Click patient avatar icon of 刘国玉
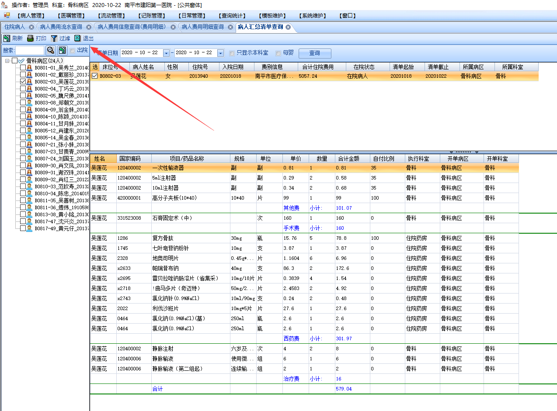The height and width of the screenshot is (411, 557). 30,159
